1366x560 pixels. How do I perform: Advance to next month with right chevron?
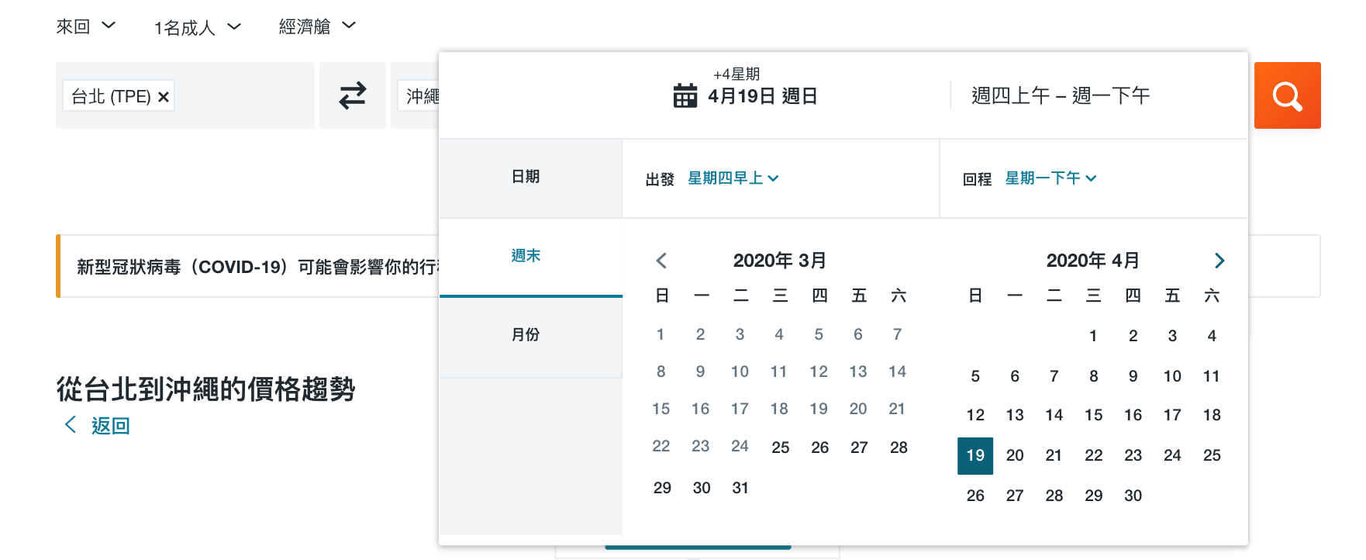[x=1219, y=261]
